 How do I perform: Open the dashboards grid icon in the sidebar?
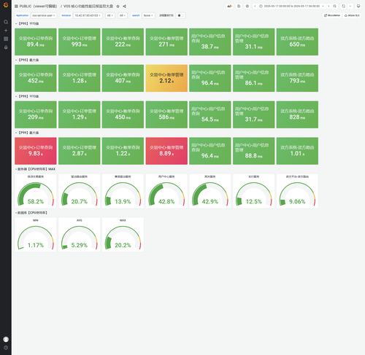[x=6, y=39]
